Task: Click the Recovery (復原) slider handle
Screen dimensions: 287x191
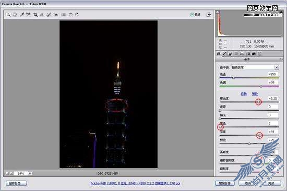Action: pos(220,111)
